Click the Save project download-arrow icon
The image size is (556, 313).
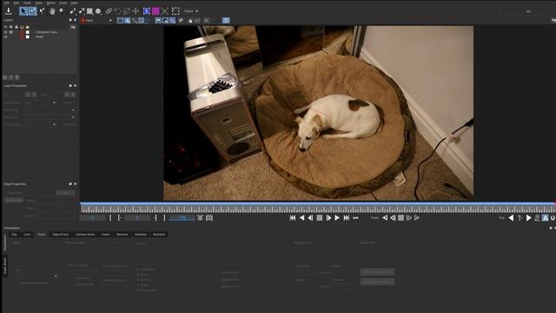9,11
